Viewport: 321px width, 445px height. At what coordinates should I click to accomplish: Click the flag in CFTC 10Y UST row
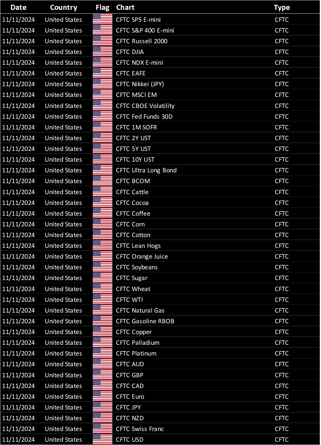tap(103, 159)
